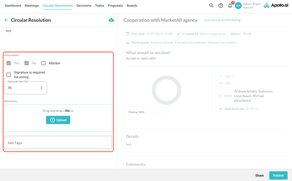Select the Executive Board Marketing tag
The height and width of the screenshot is (181, 292).
[x=222, y=20]
